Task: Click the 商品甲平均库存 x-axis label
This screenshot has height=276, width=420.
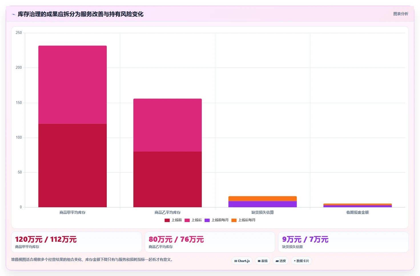Action: (73, 212)
